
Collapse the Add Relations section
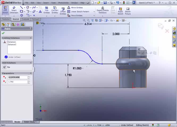(31, 63)
